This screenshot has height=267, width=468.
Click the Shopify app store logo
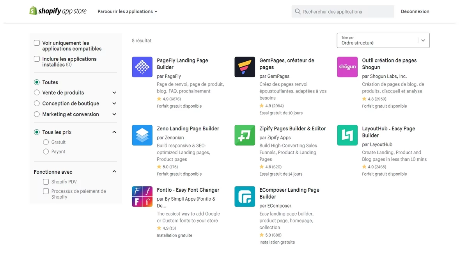coord(58,11)
